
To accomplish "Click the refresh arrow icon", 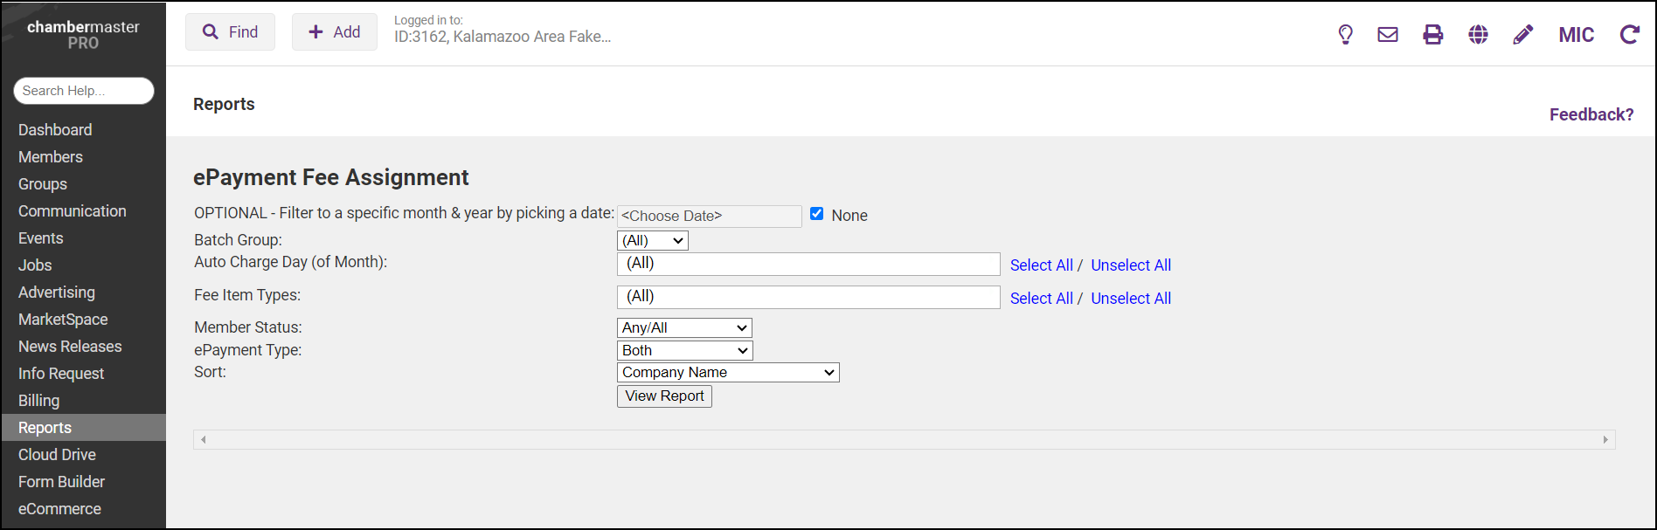I will click(x=1629, y=35).
